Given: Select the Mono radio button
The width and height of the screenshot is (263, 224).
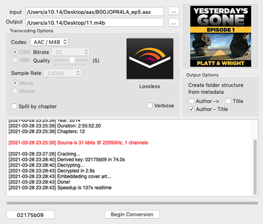Looking at the screenshot, I should pos(15,83).
